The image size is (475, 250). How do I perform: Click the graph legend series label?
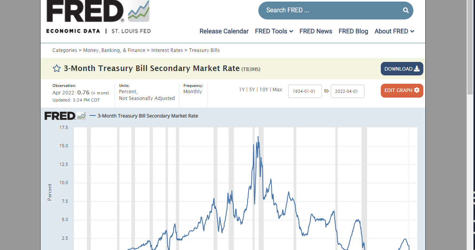147,116
